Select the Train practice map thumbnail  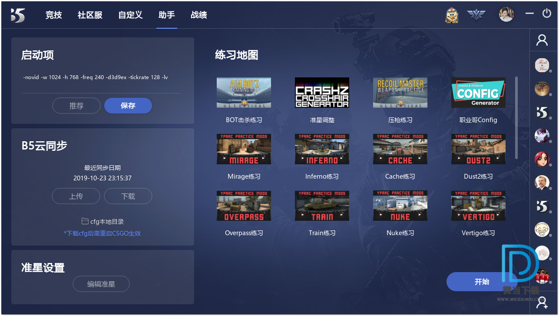pos(322,206)
